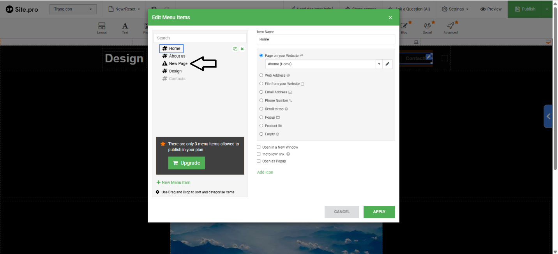Screen dimensions: 558x254
Task: Select the New Page menu item
Action: click(x=178, y=63)
